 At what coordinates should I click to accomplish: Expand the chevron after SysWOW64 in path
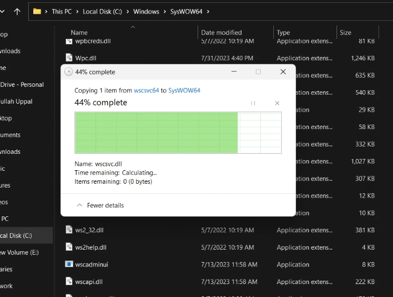click(x=208, y=11)
